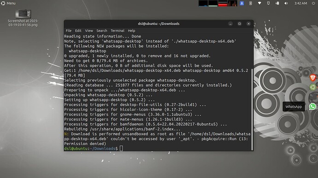
Task: Launch WhatsApp from the dock
Action: (312, 107)
